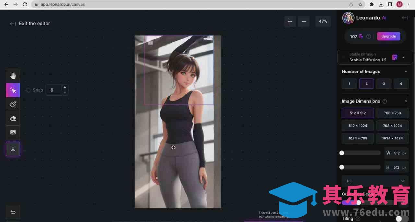The height and width of the screenshot is (222, 415).
Task: Activate the select pointer tool
Action: tap(13, 90)
